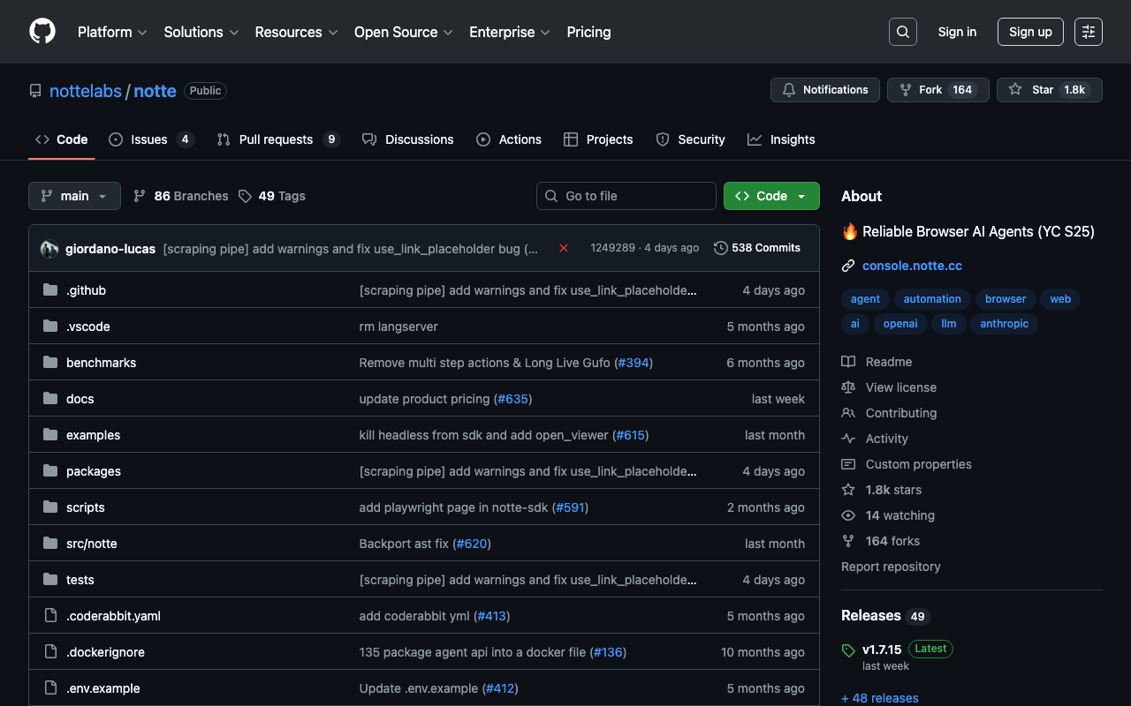
Task: Click the GitHub logo icon
Action: (x=42, y=32)
